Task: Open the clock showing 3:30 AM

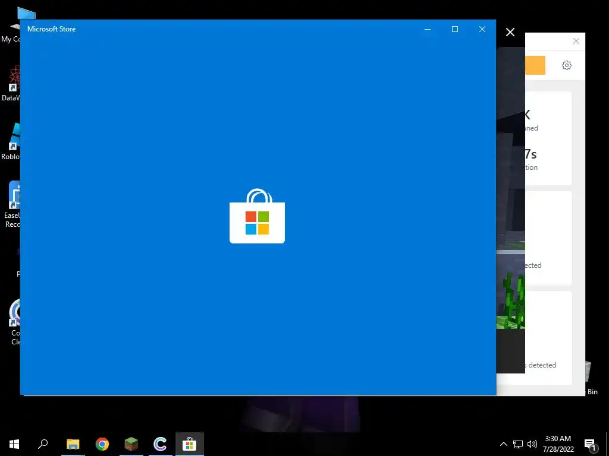Action: click(558, 444)
